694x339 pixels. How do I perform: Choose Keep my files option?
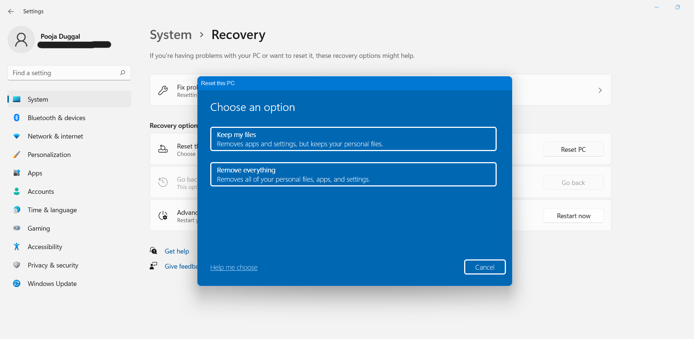point(353,139)
